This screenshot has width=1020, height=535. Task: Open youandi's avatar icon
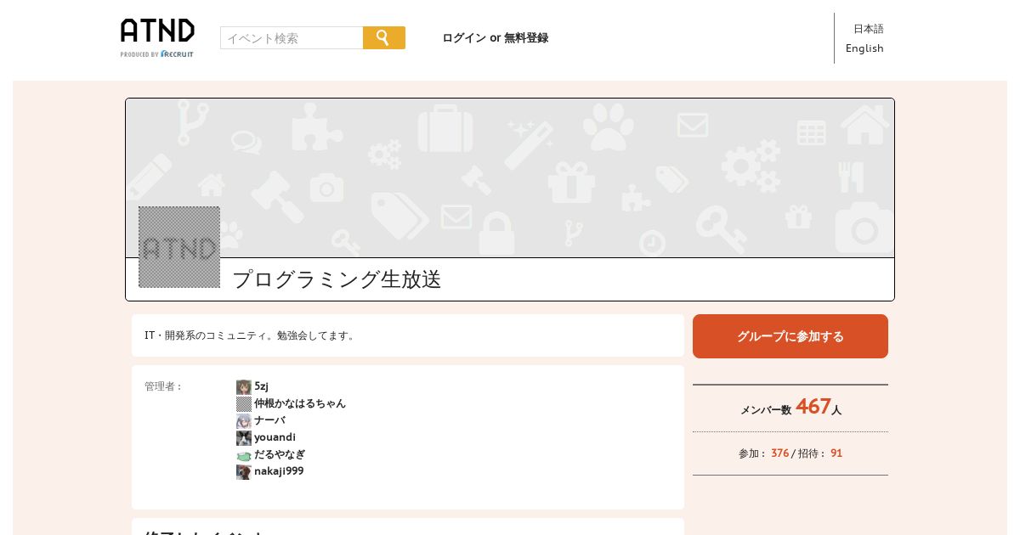pos(244,438)
